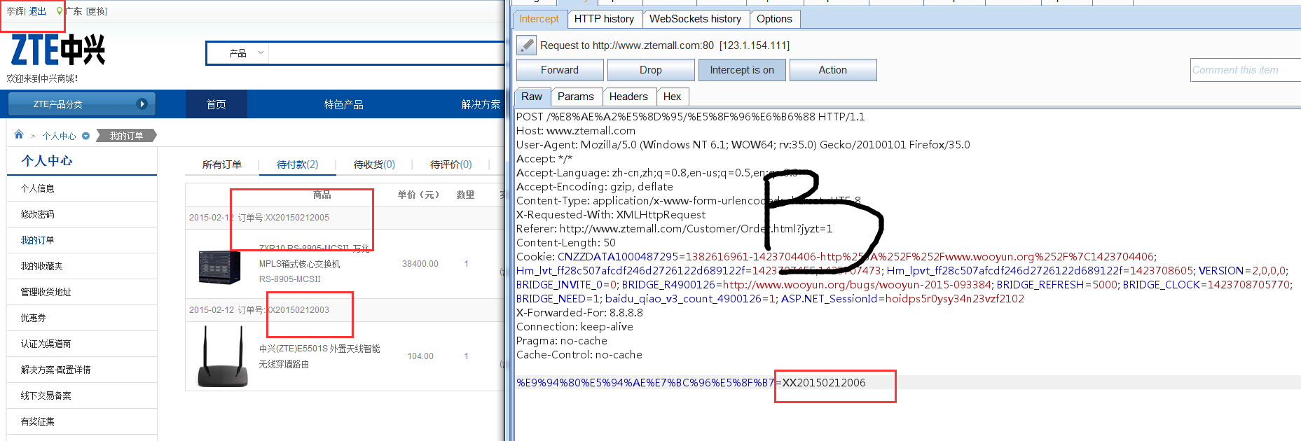Click the arrow icon on ZTE产品分类
The width and height of the screenshot is (1301, 441).
142,104
